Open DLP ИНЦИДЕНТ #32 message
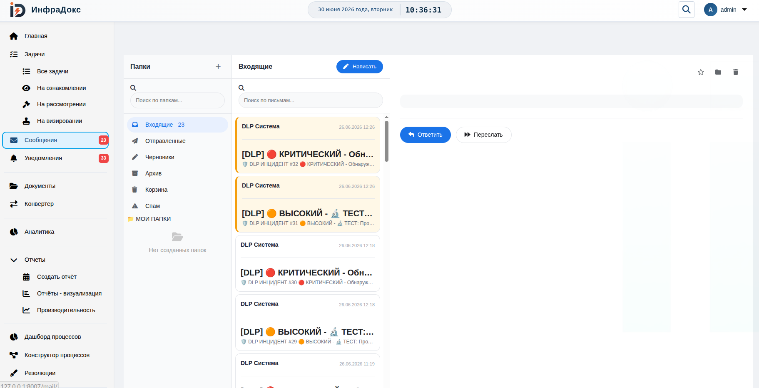 pyautogui.click(x=308, y=145)
